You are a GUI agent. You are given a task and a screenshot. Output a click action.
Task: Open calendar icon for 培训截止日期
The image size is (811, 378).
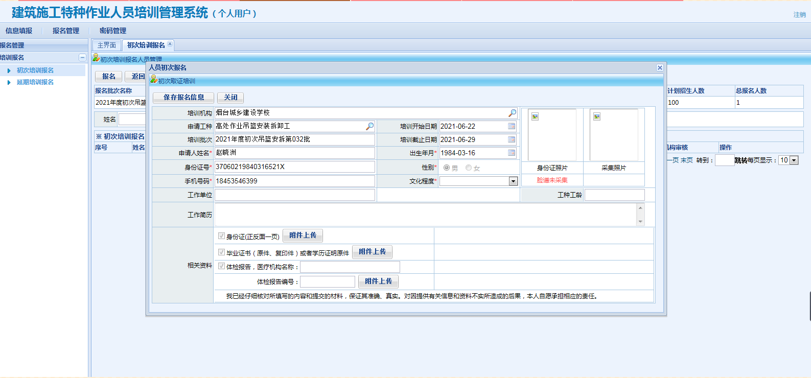[x=512, y=139]
